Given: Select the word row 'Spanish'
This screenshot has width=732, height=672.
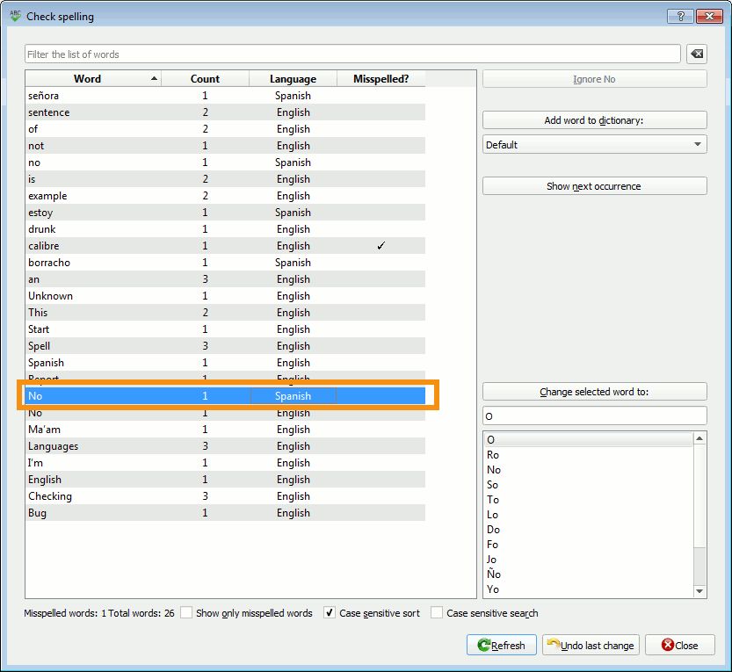Looking at the screenshot, I should 226,363.
